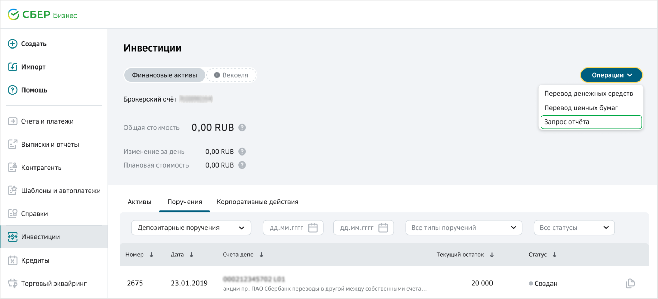Go to Выписки и отчёты
The image size is (658, 299).
click(x=50, y=144)
